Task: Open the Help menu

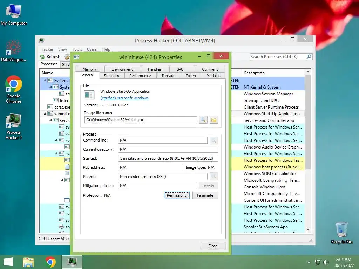Action: tap(106, 49)
